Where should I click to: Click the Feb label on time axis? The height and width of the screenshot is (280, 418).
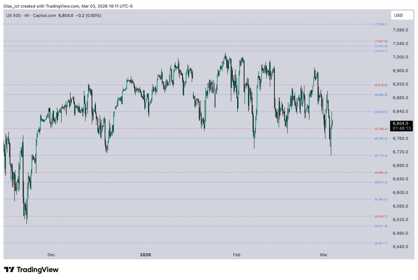(237, 255)
